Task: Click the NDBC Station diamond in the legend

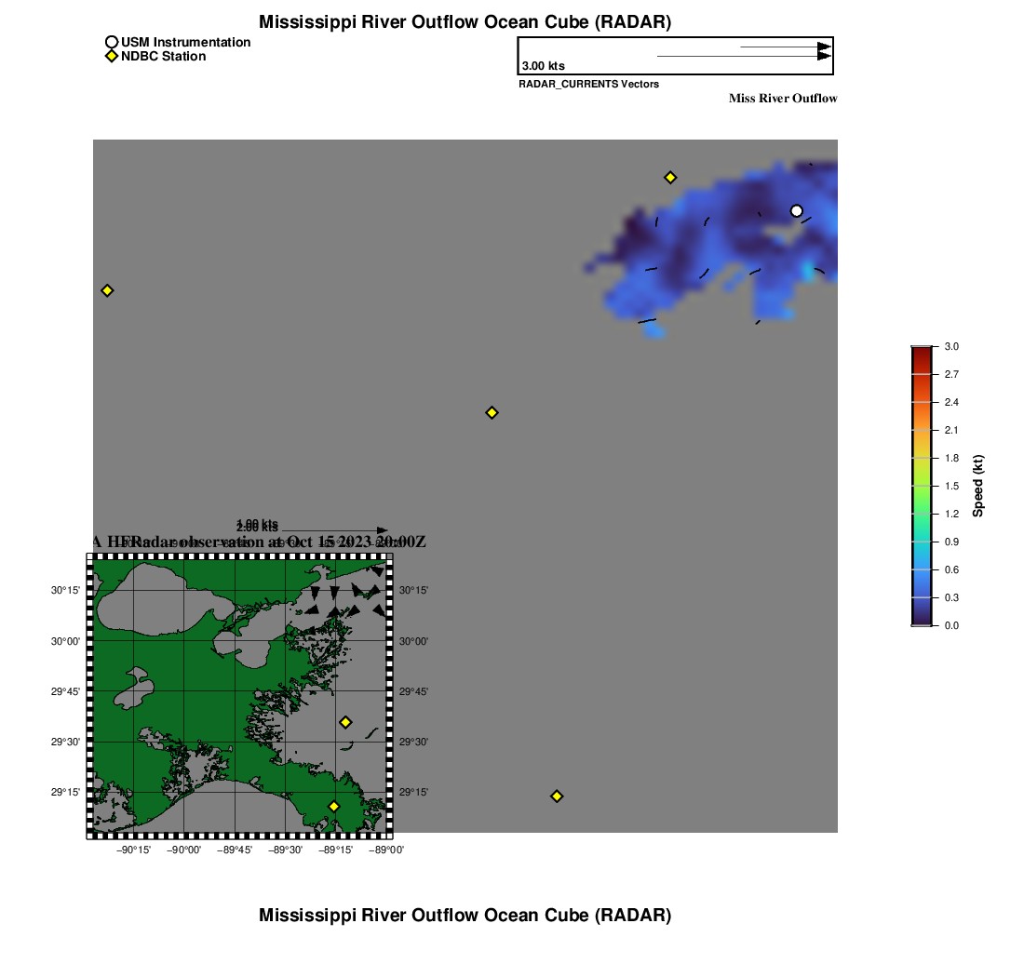Action: [112, 57]
